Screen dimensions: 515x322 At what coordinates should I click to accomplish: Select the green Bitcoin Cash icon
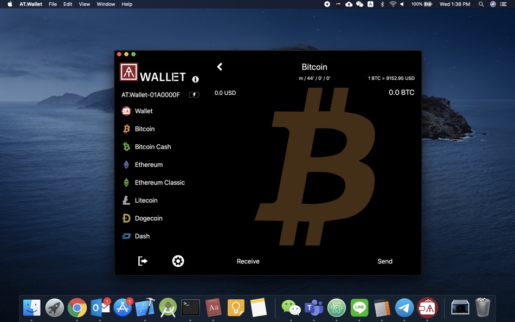click(126, 146)
